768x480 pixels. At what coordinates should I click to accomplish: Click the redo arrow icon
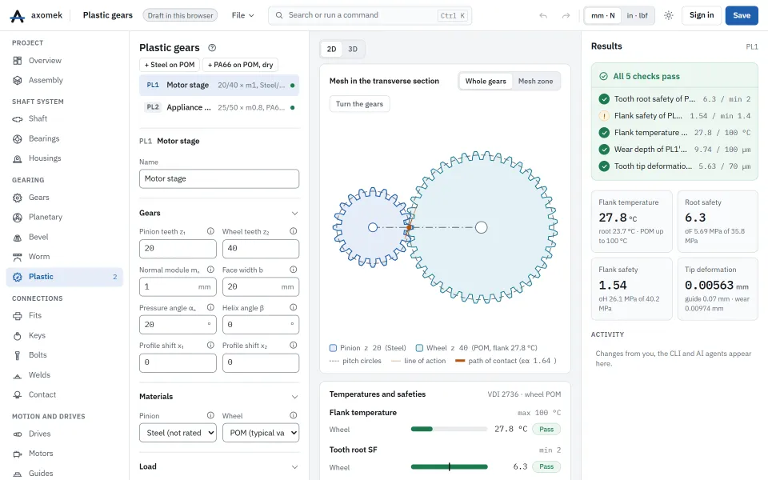point(566,16)
